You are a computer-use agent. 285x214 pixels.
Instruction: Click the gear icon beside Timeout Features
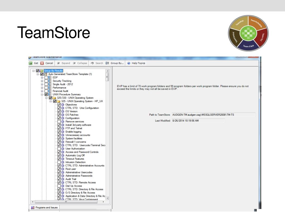(x=63, y=159)
